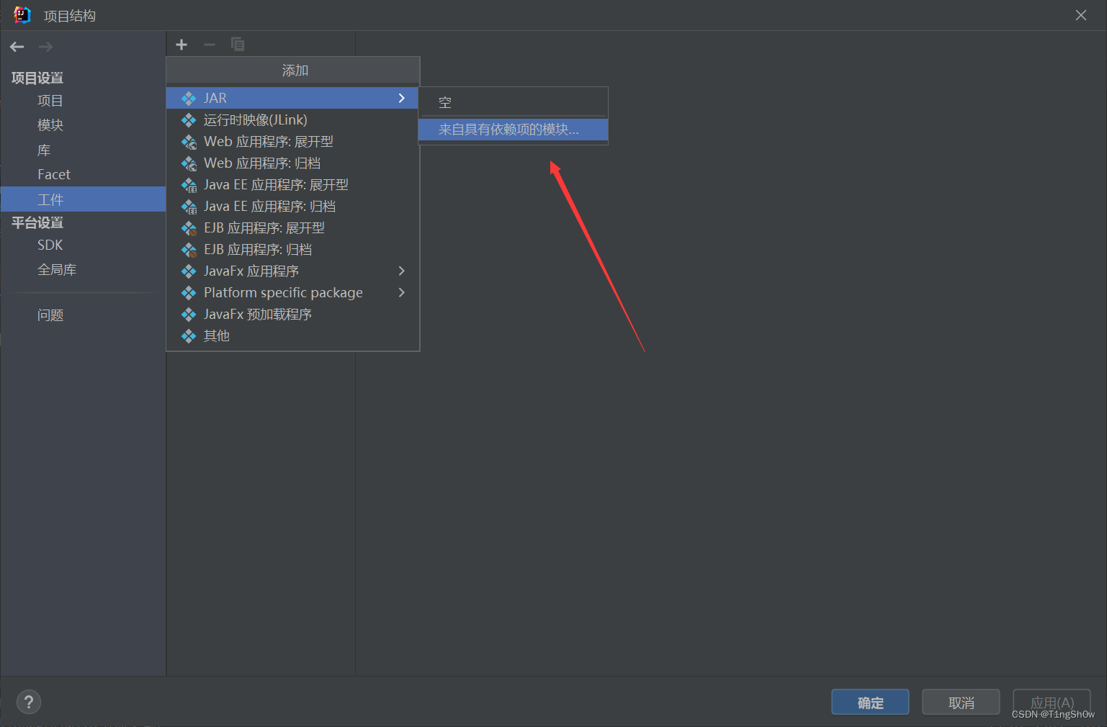The height and width of the screenshot is (727, 1107).
Task: Choose EJB 应用程序: 归档
Action: click(292, 249)
